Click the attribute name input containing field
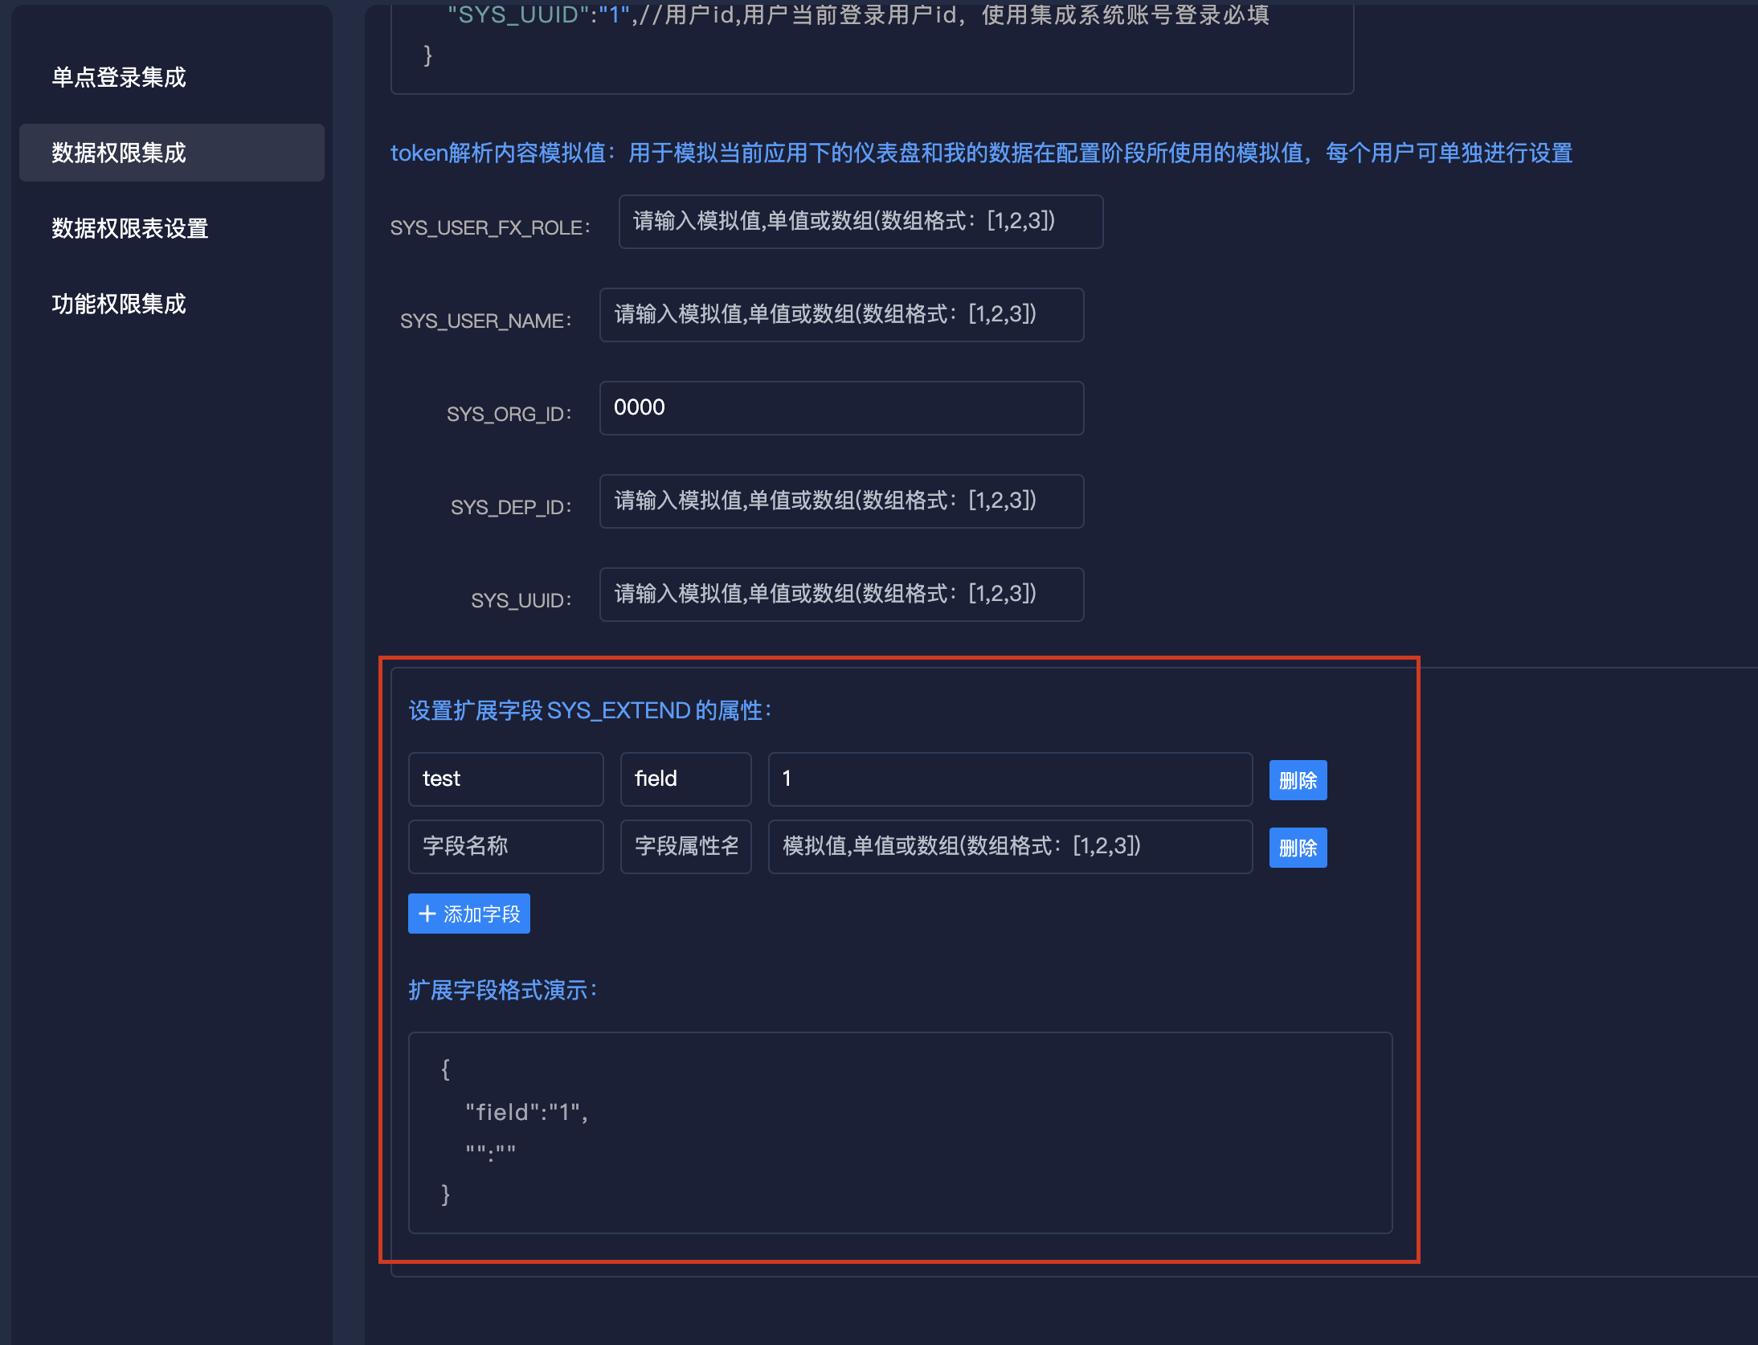The height and width of the screenshot is (1345, 1758). coord(685,779)
